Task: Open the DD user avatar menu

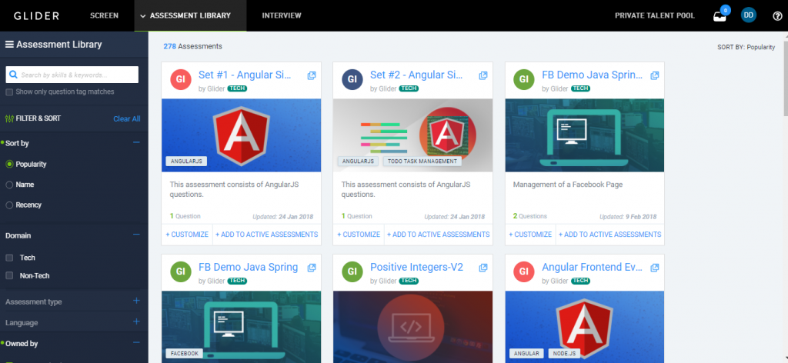Action: click(x=748, y=15)
